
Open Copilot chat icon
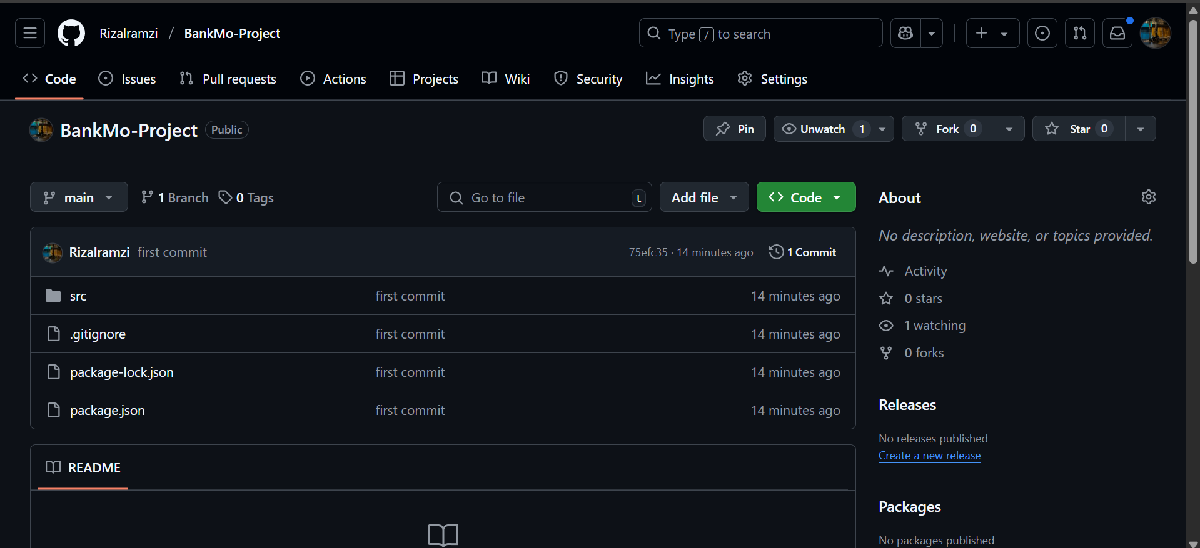pos(905,33)
